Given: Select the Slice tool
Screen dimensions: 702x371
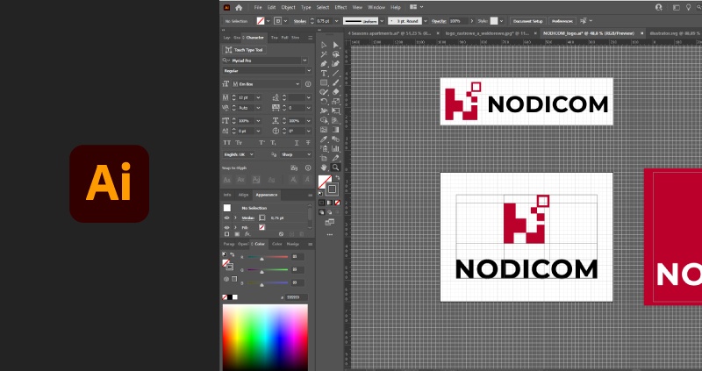Looking at the screenshot, I should [x=335, y=158].
